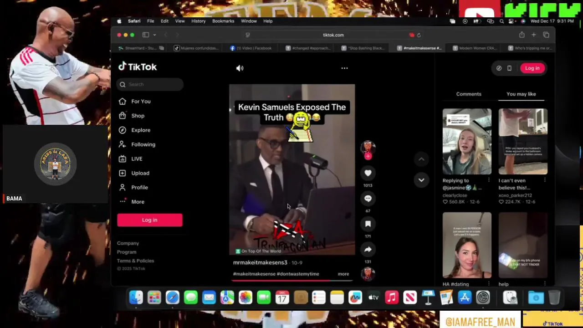The image size is (583, 328).
Task: Open Spotlight search in the menu bar
Action: click(x=501, y=21)
